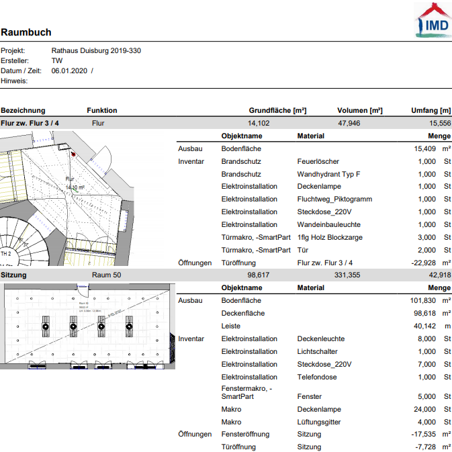Select the Feuerlöscher material entry
Viewport: 452px width, 452px height.
318,161
